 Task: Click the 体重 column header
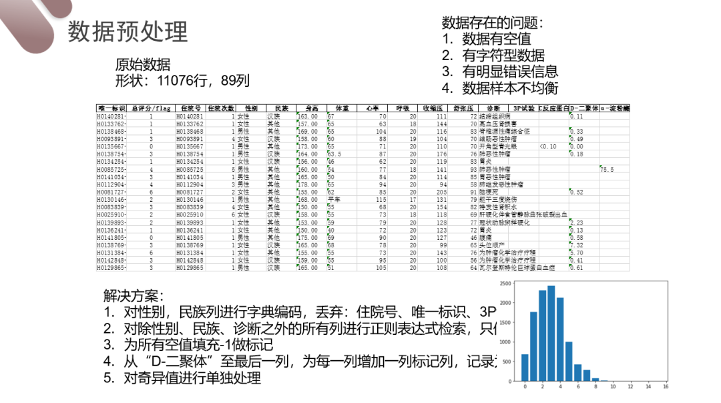[x=342, y=108]
